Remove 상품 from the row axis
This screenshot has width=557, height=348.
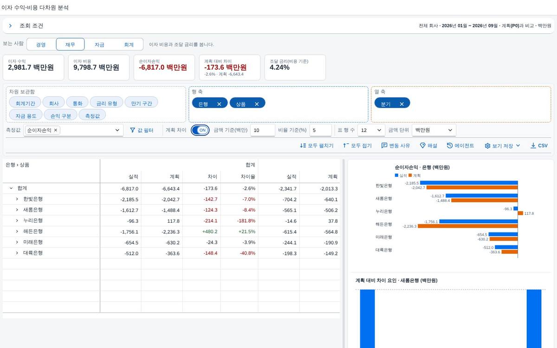pos(257,104)
